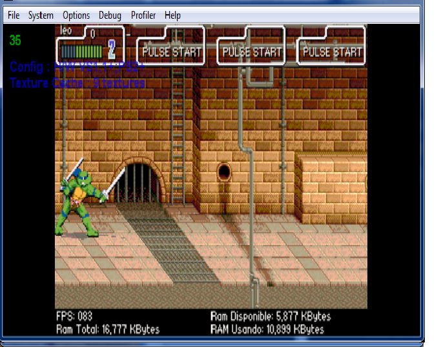Click the lives counter number 2
The height and width of the screenshot is (347, 441).
(x=112, y=50)
